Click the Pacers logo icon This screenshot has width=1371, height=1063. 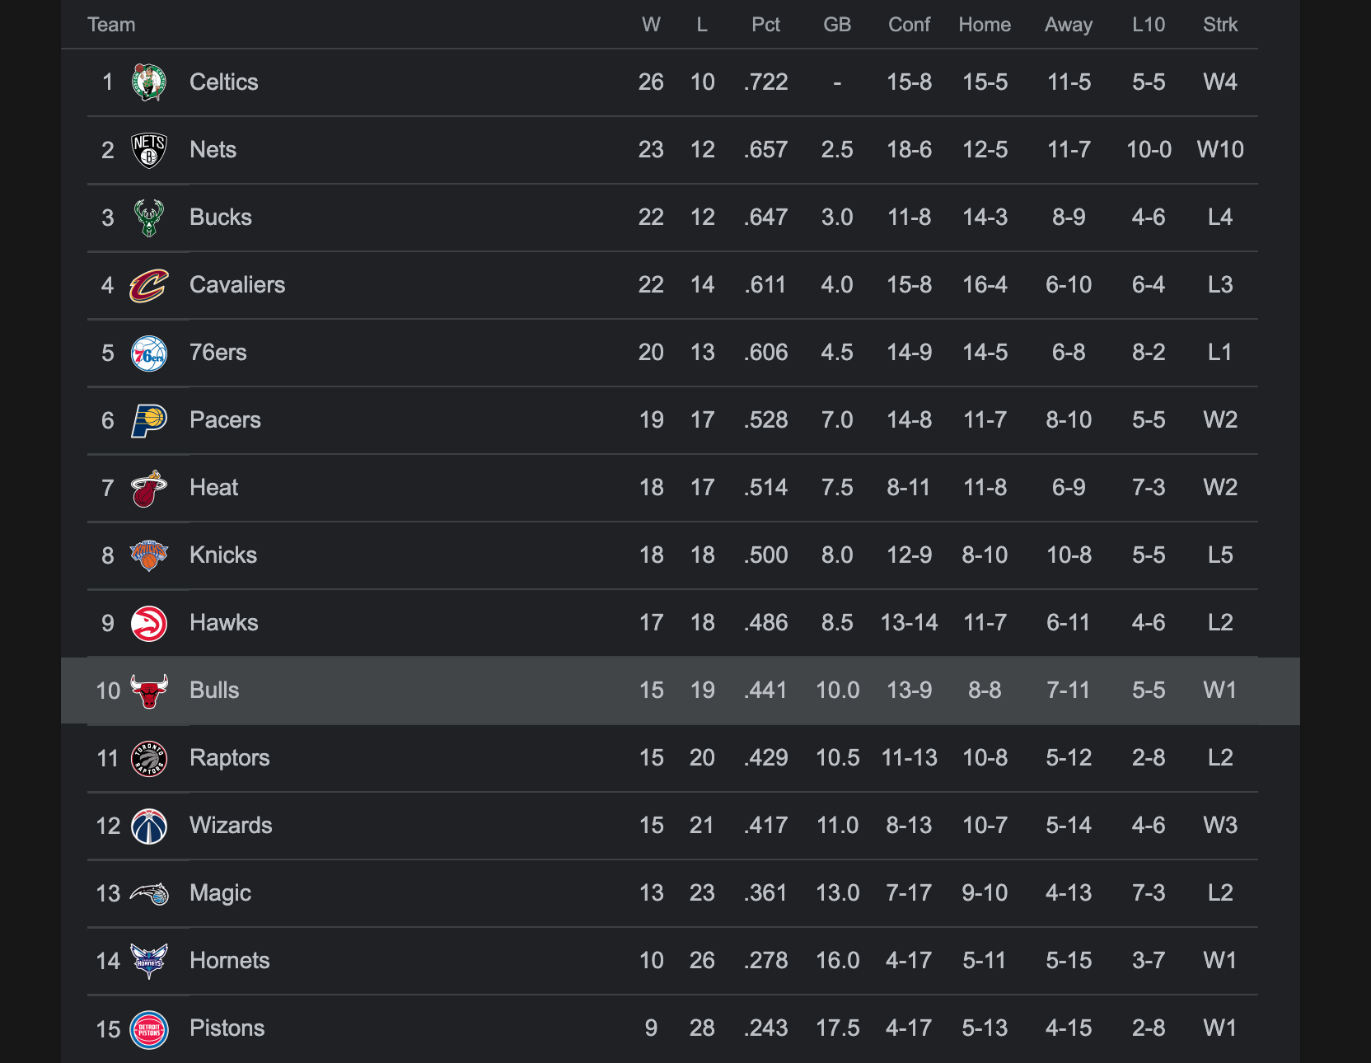click(149, 420)
